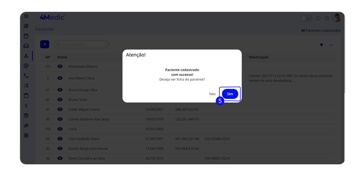Toggle the switch in the top header
The height and width of the screenshot is (191, 364).
coord(306,18)
